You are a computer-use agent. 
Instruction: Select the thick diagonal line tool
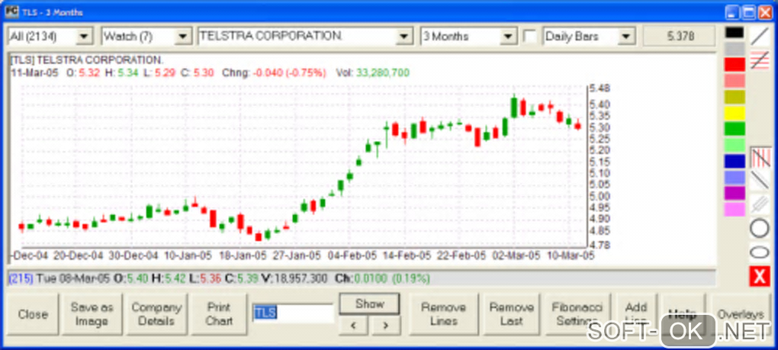[x=759, y=181]
